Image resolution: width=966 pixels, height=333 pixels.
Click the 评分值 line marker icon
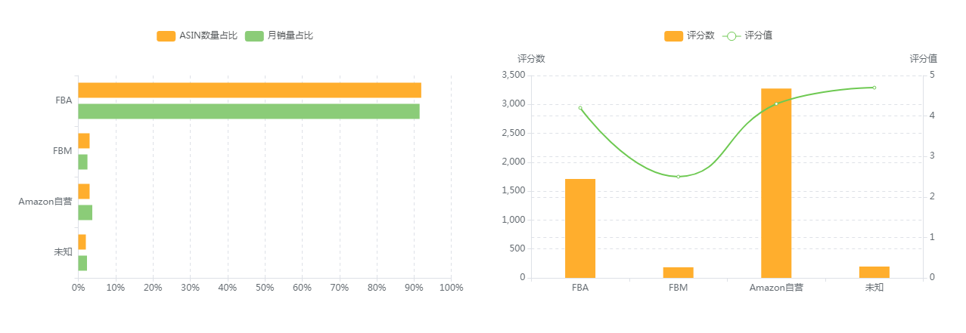(731, 36)
